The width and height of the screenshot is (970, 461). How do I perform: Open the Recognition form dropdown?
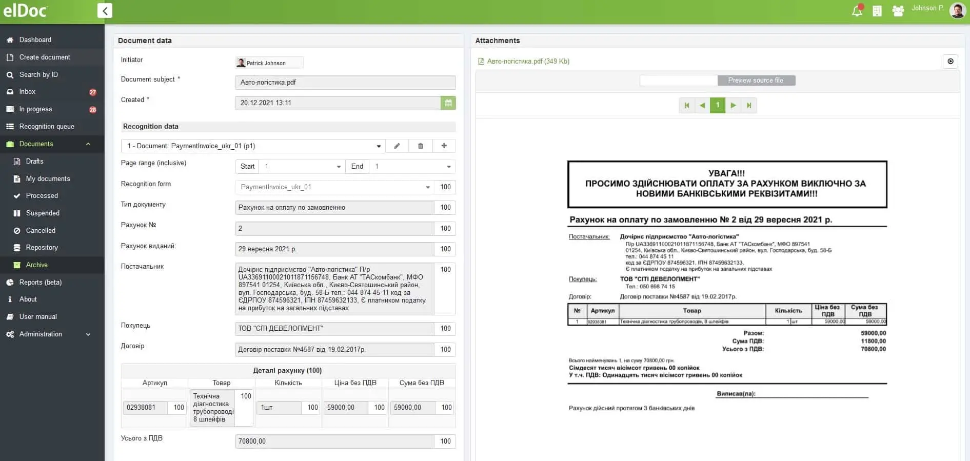[427, 187]
